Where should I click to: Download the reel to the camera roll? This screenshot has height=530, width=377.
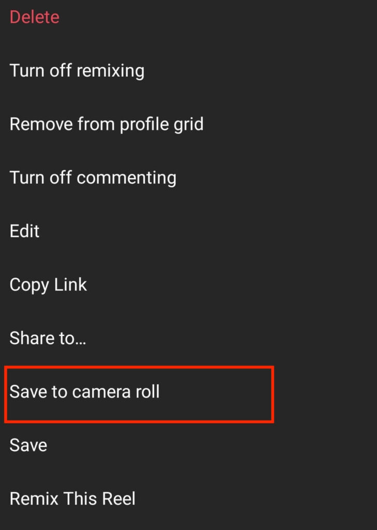[85, 392]
